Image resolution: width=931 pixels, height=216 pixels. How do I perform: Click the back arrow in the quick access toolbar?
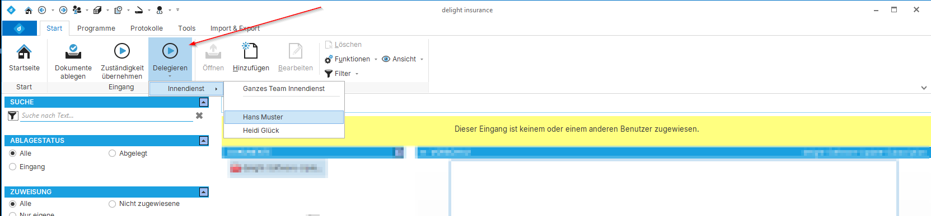[42, 10]
